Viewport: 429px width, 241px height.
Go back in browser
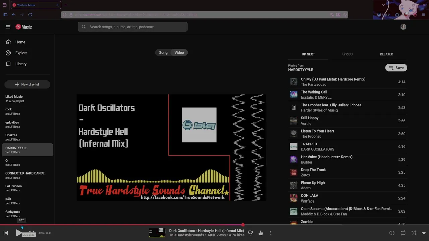coord(14,15)
